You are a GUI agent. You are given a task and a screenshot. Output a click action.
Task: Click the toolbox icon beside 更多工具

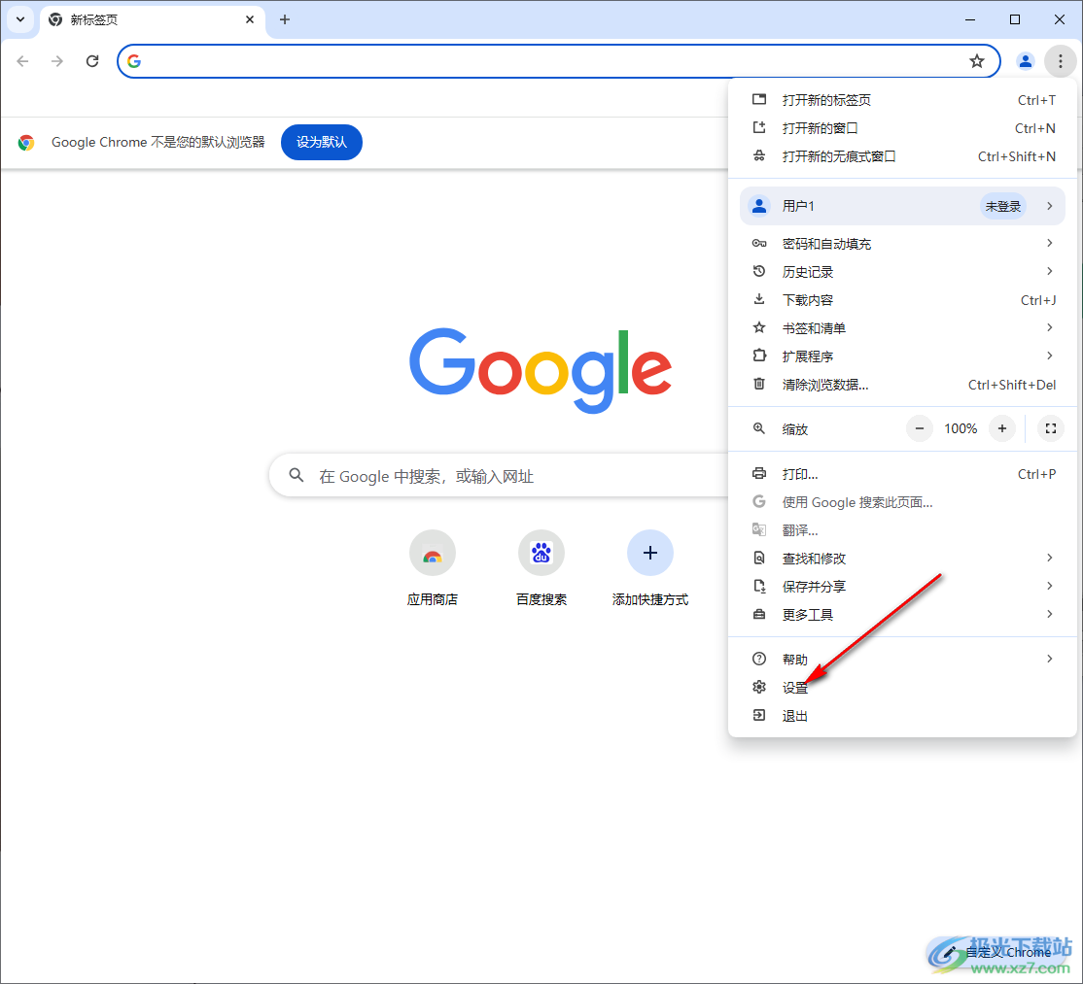coord(759,614)
